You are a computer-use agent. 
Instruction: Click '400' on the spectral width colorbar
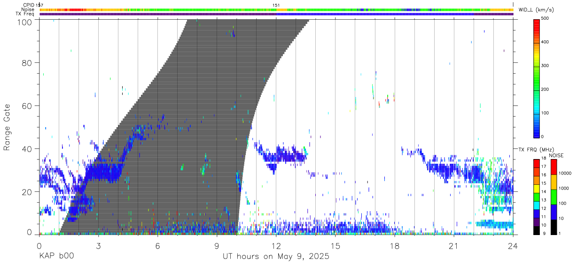545,42
